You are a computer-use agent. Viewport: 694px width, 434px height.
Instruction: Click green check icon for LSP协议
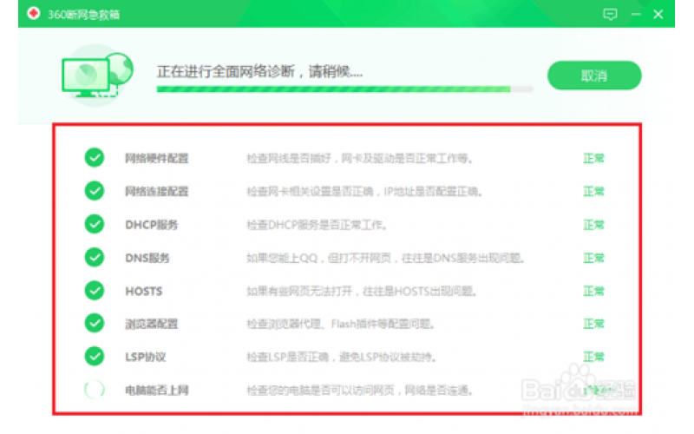point(95,357)
